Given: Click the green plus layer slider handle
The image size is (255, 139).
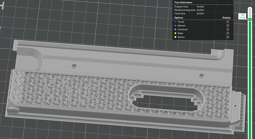Looking at the screenshot, I should (x=250, y=20).
